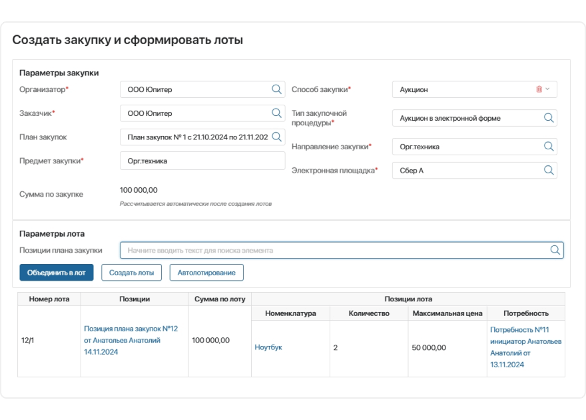Click the Позиции плана закупки search input

pyautogui.click(x=333, y=250)
